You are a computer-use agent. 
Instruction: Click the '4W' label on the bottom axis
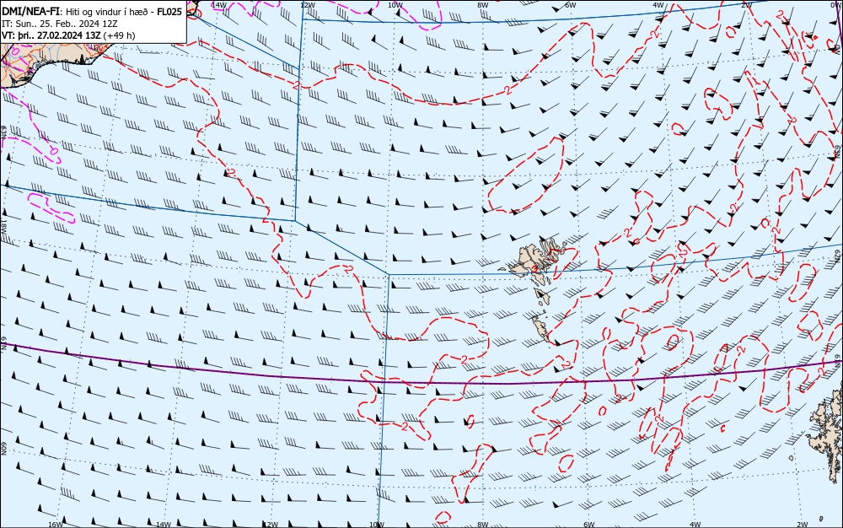click(695, 525)
